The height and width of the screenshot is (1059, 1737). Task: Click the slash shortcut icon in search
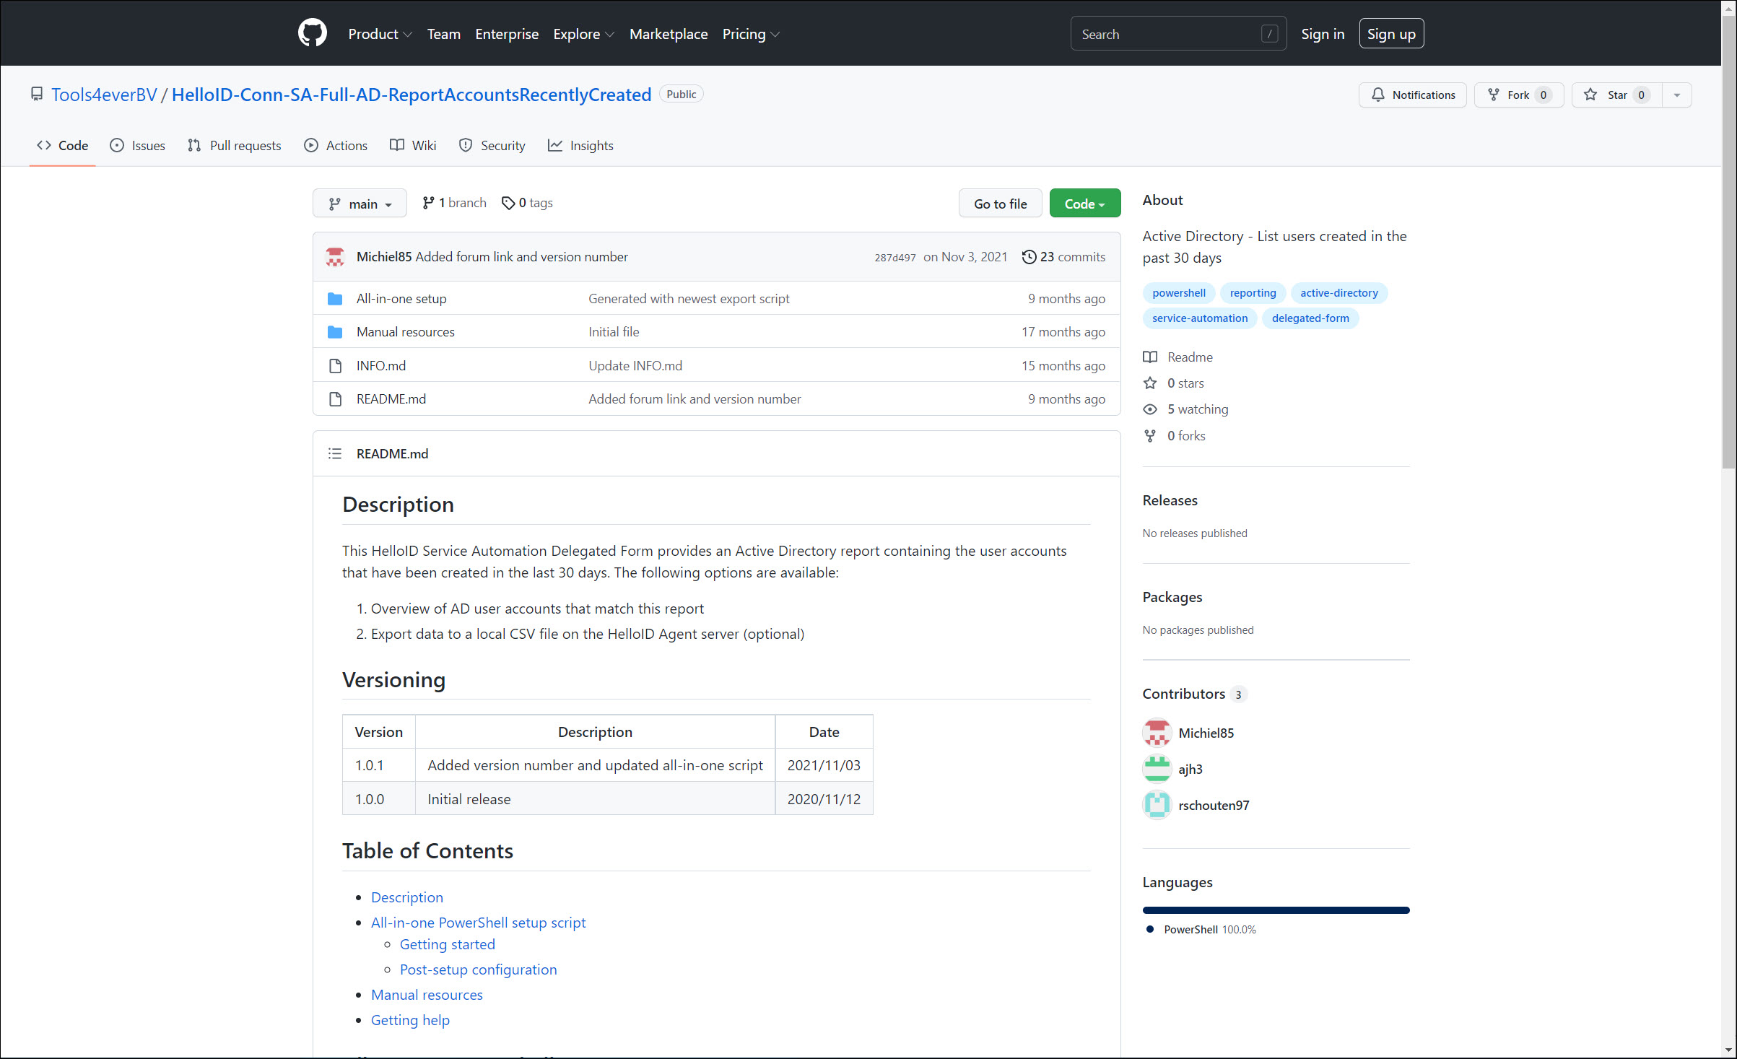(x=1269, y=34)
